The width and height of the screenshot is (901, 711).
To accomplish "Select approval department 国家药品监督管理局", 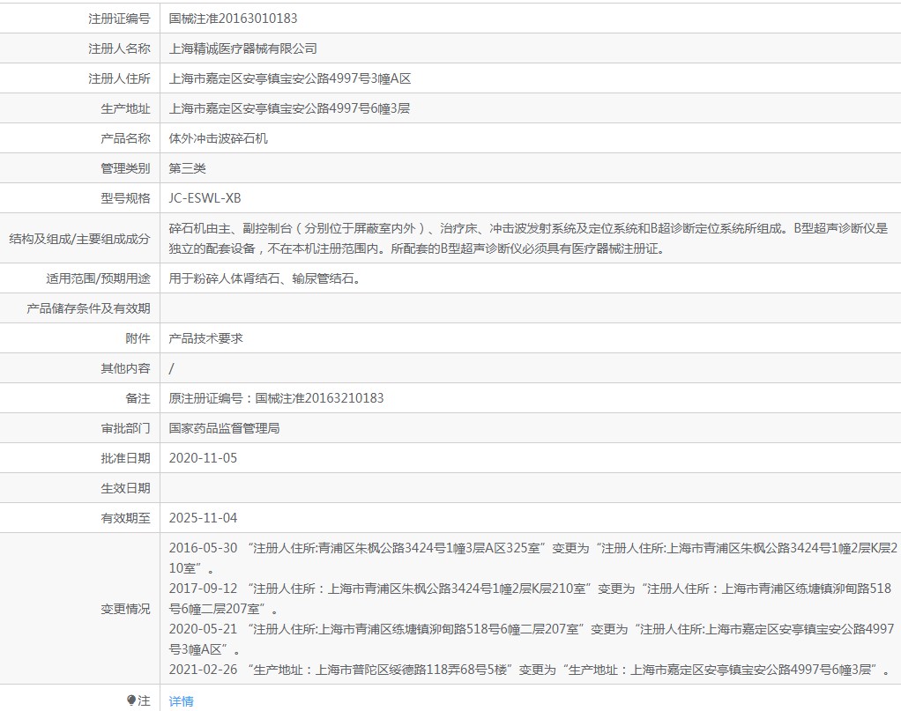I will point(224,428).
